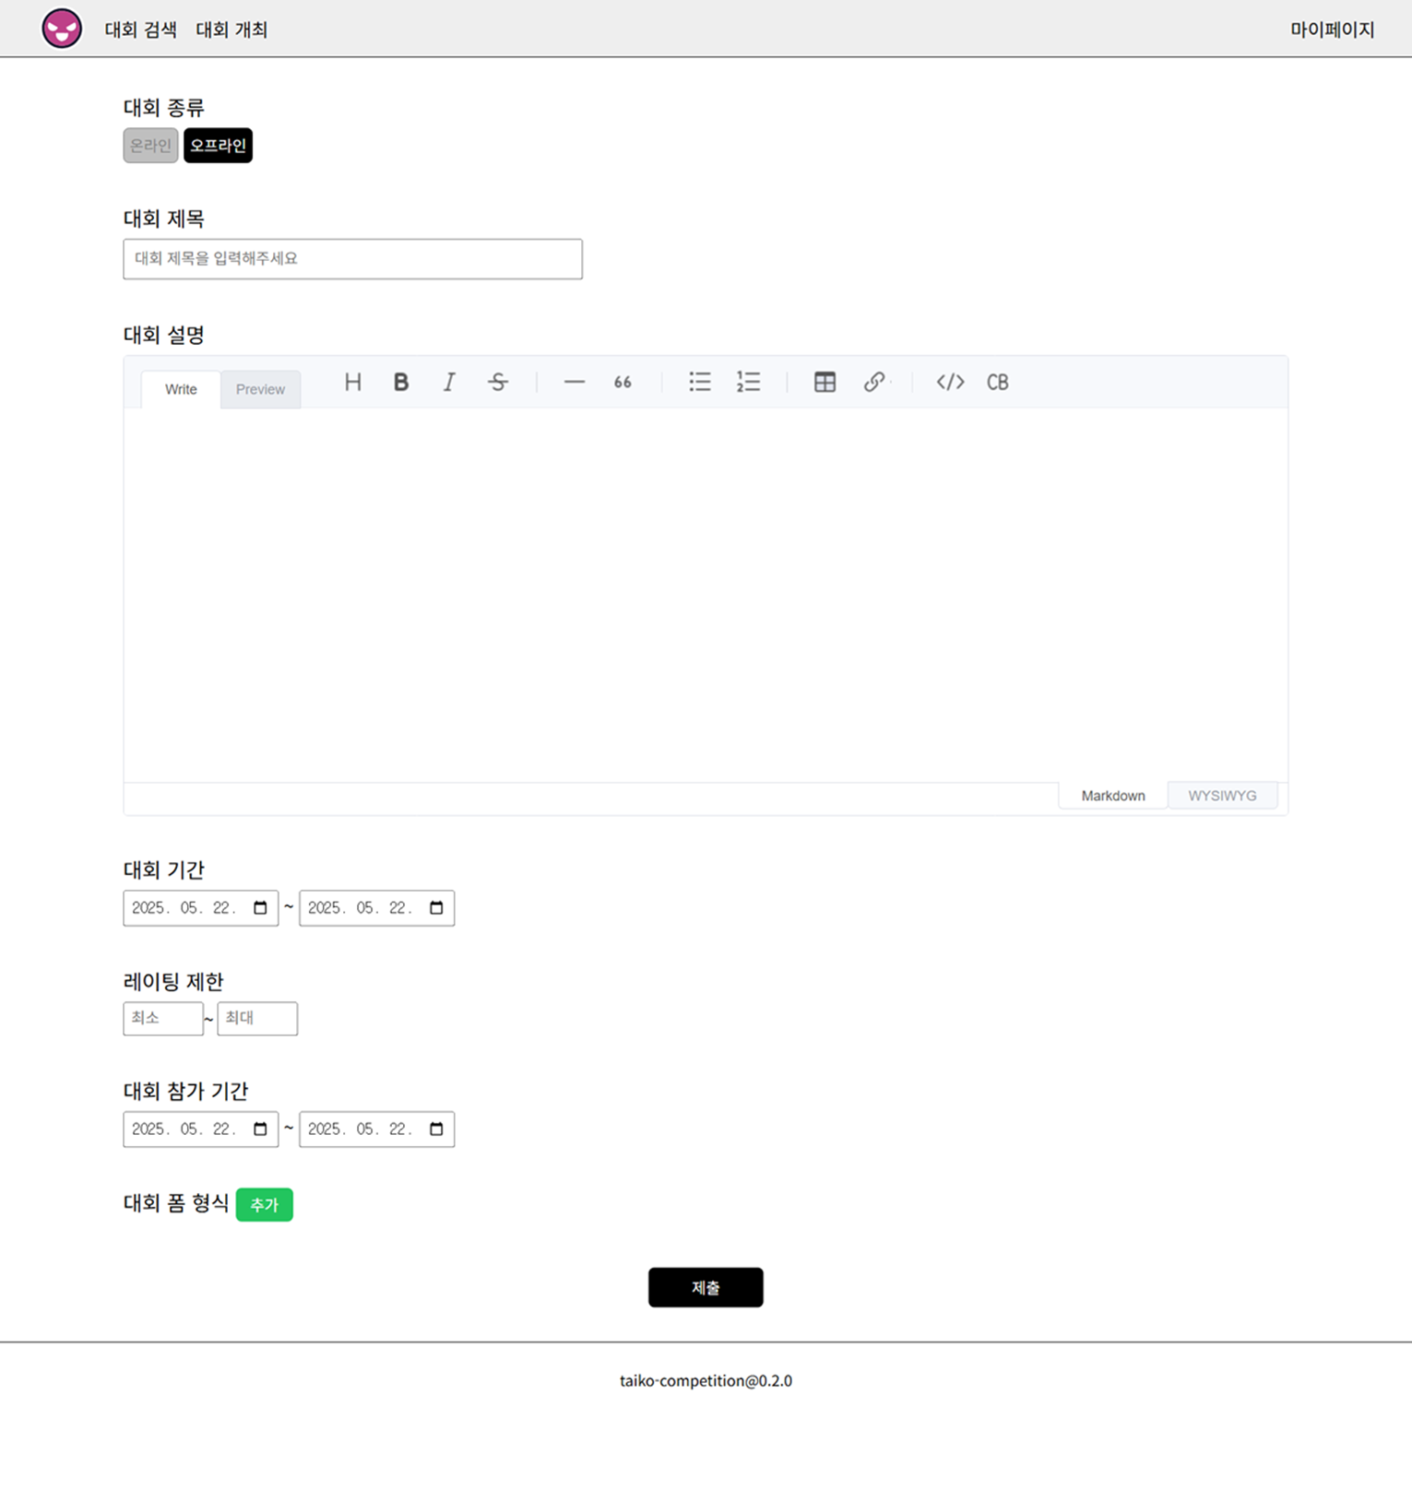1412x1501 pixels.
Task: Select the 오프라인 competition type
Action: pyautogui.click(x=218, y=146)
